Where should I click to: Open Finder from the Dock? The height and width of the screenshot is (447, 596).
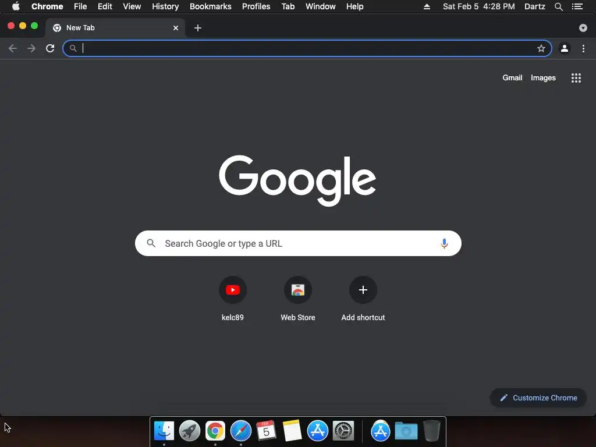tap(164, 431)
